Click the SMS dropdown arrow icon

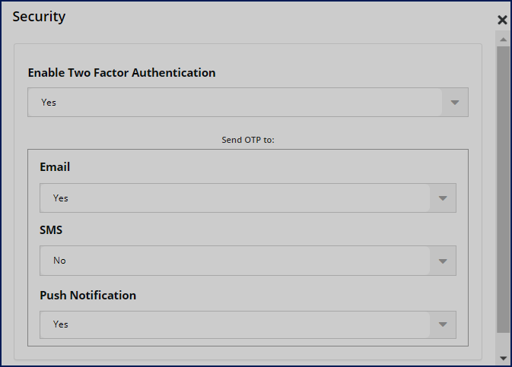tap(443, 261)
